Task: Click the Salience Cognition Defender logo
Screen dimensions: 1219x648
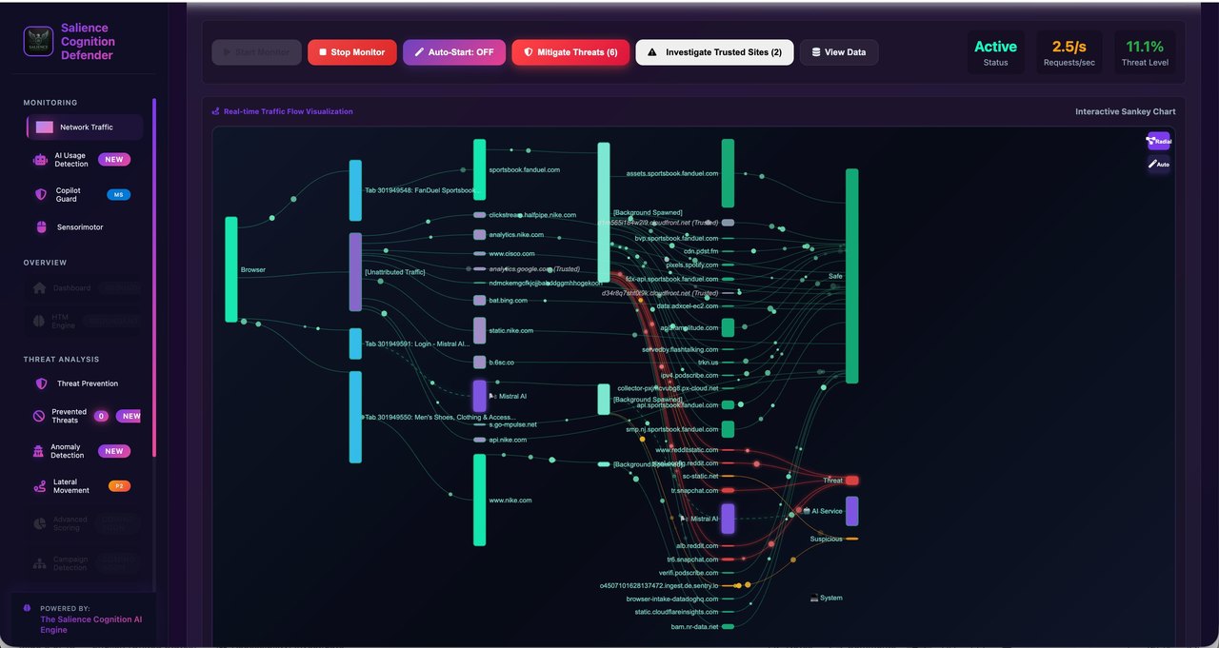Action: coord(38,41)
